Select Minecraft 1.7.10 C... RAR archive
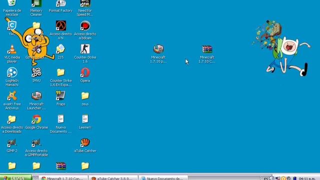The width and height of the screenshot is (320, 180). (x=207, y=53)
